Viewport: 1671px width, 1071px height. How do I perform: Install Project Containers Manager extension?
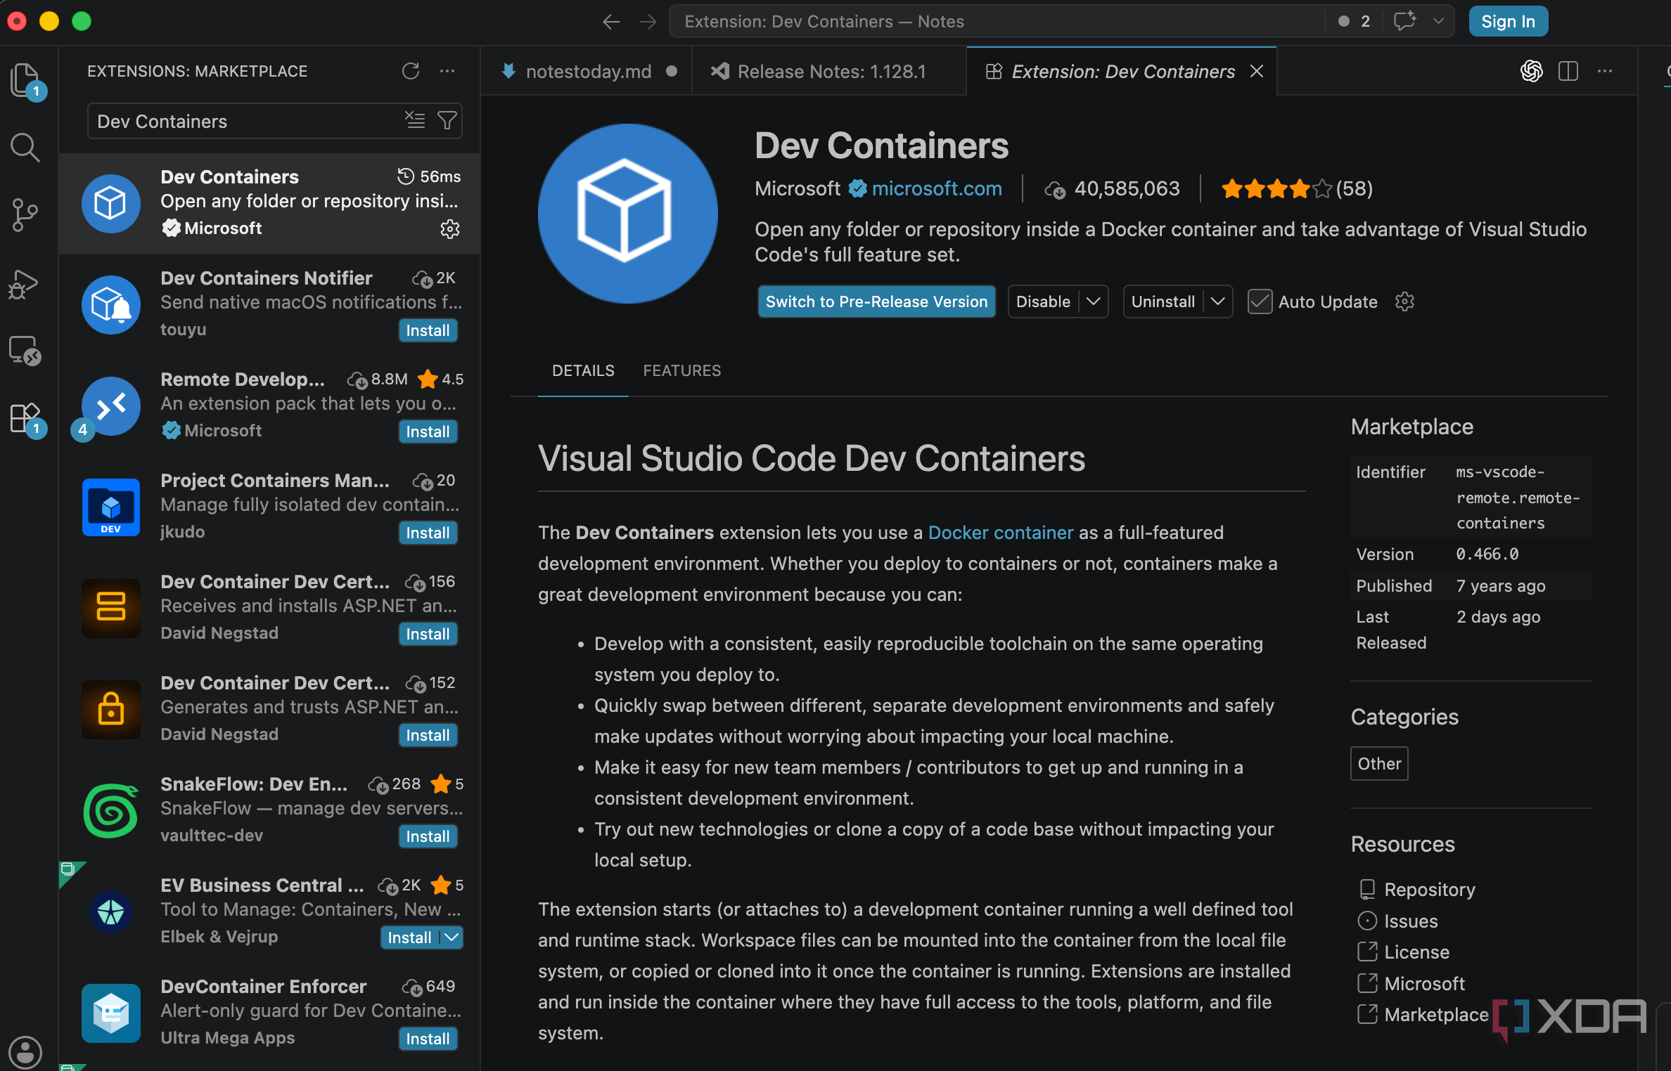[428, 533]
